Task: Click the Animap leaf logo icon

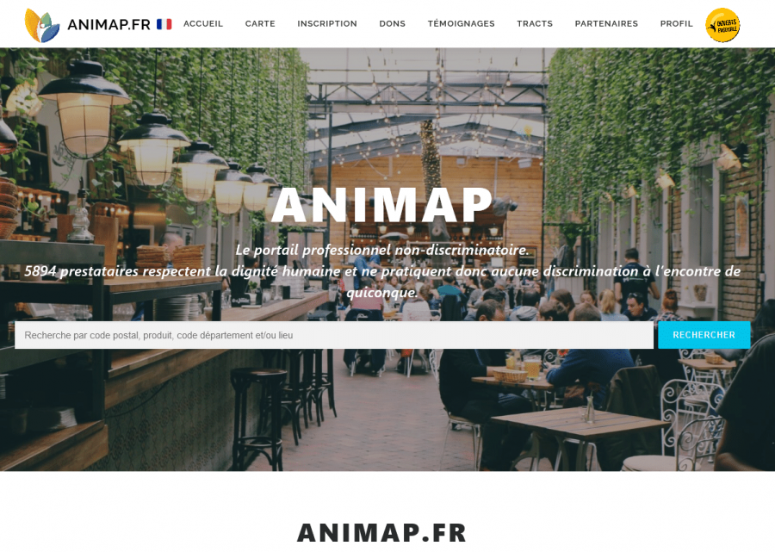Action: tap(42, 25)
